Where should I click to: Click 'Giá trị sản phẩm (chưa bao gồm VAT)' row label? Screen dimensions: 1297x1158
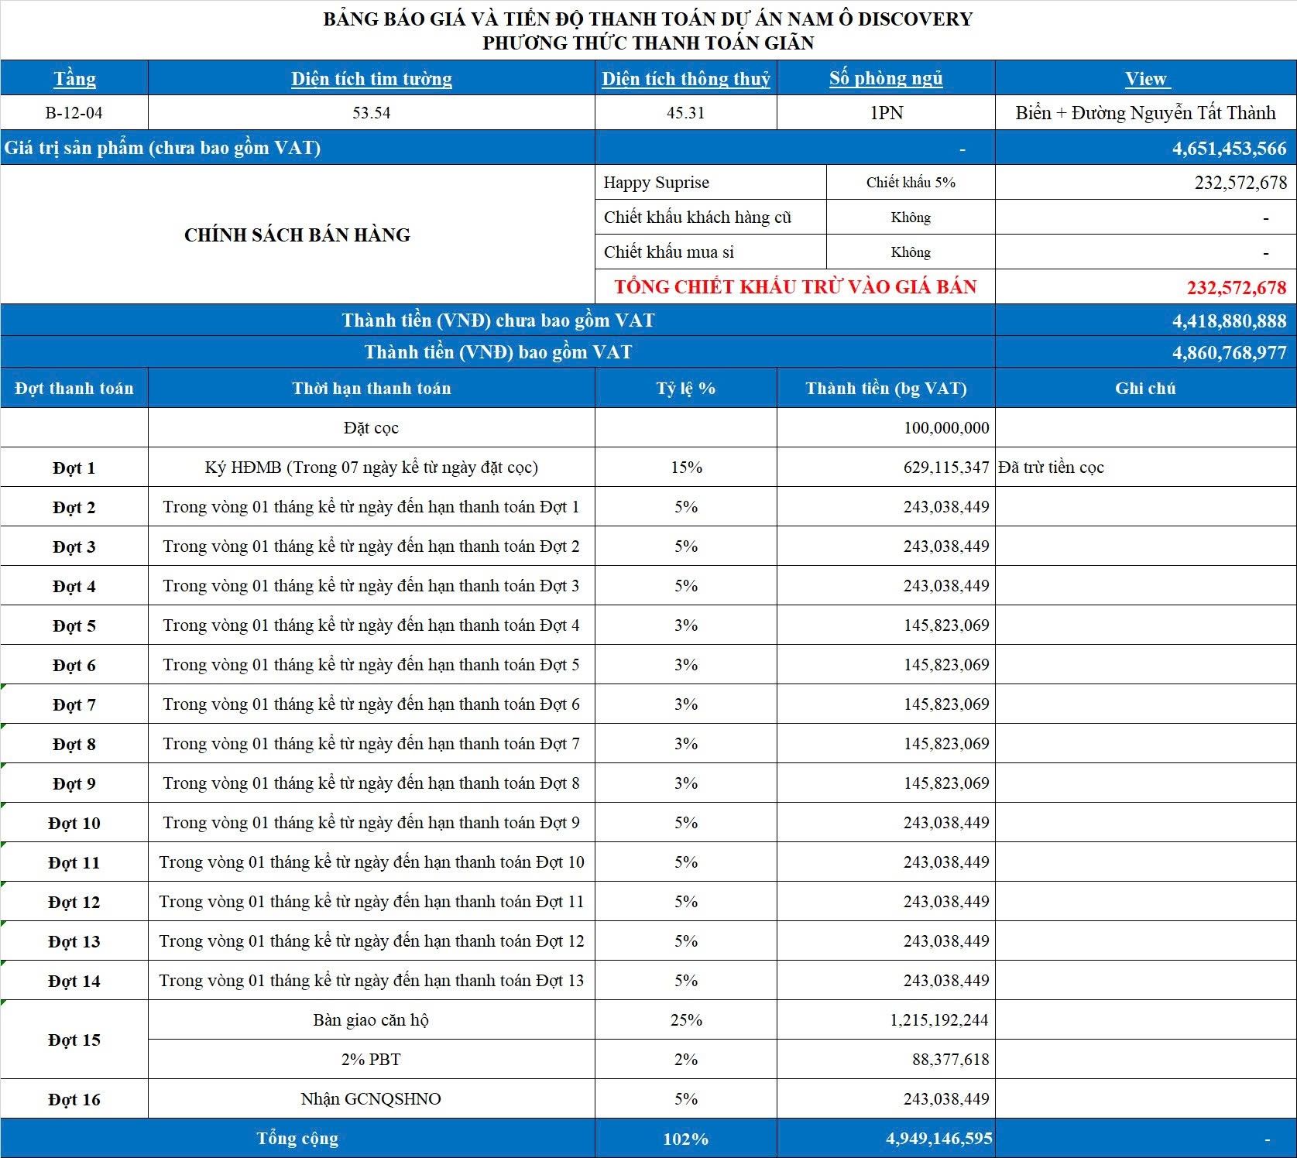pyautogui.click(x=298, y=148)
